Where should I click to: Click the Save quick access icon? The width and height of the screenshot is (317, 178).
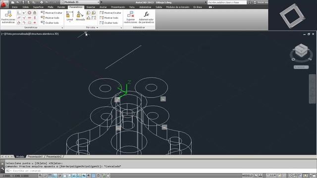click(23, 2)
